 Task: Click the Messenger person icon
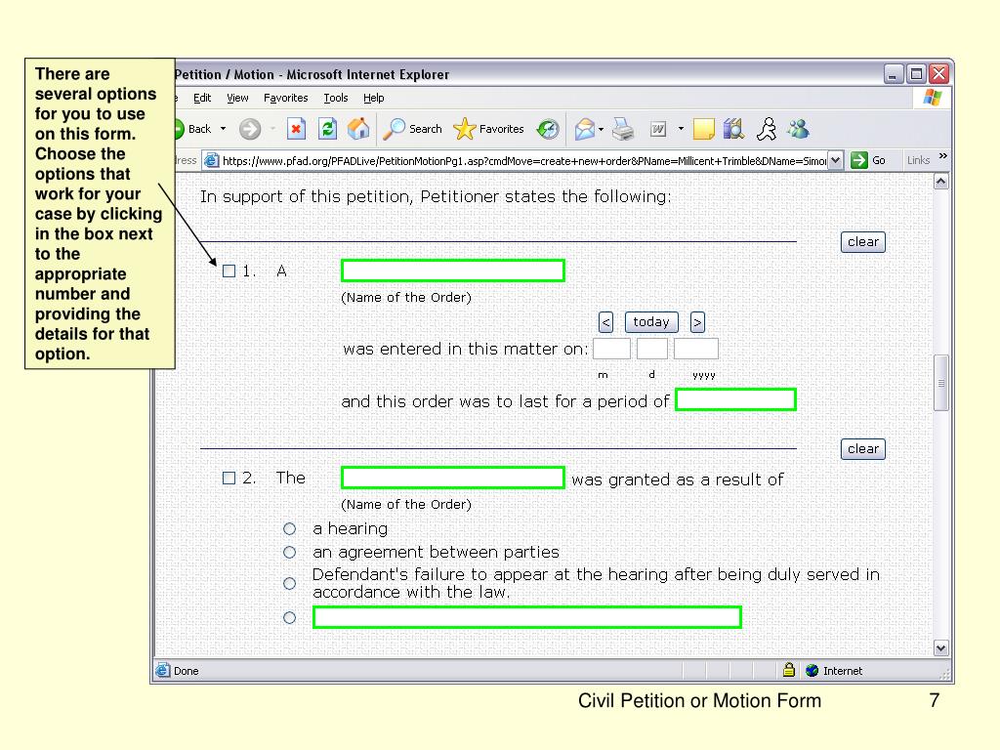pos(767,129)
